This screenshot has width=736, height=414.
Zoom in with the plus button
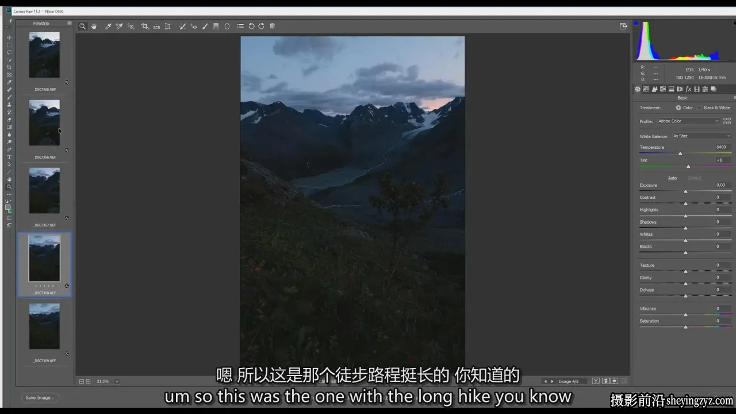click(88, 381)
